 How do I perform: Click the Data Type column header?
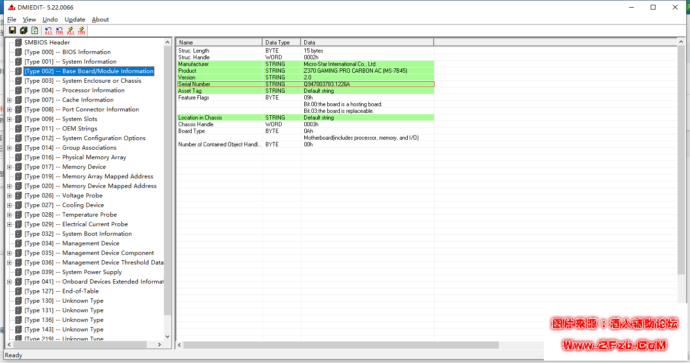pos(282,43)
